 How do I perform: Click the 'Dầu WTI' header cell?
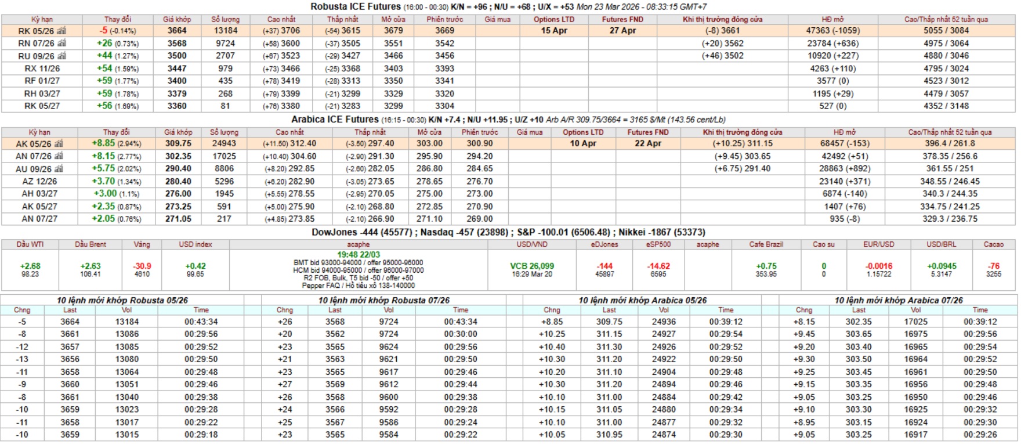[30, 244]
